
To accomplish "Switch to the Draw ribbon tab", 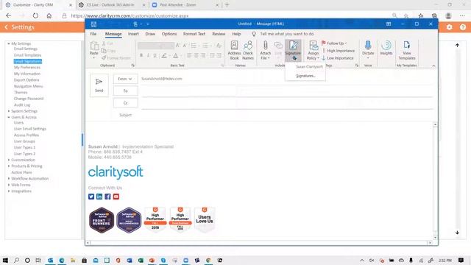I will point(150,34).
